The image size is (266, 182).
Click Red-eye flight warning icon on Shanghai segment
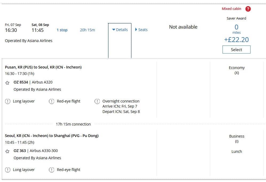tap(51, 170)
